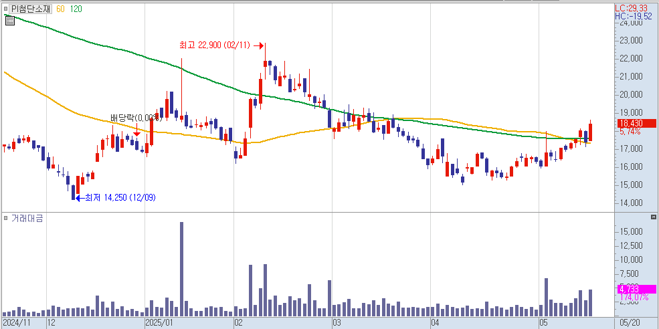The height and width of the screenshot is (329, 659).
Task: Click the 14,000 price axis label
Action: point(631,203)
